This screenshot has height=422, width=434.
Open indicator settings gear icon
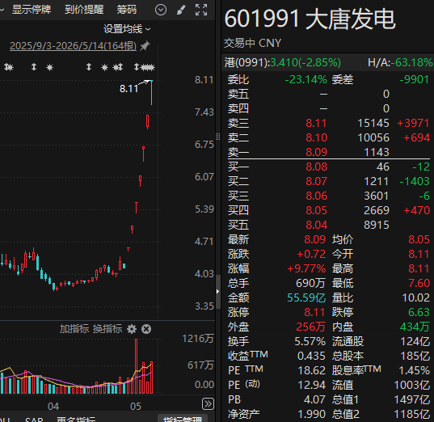[x=132, y=329]
